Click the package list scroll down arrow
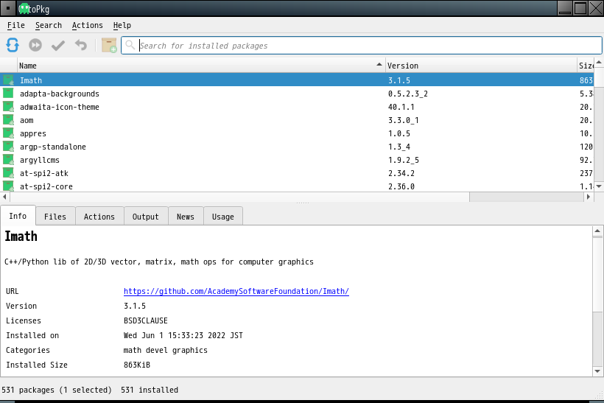604x403 pixels. [x=599, y=186]
